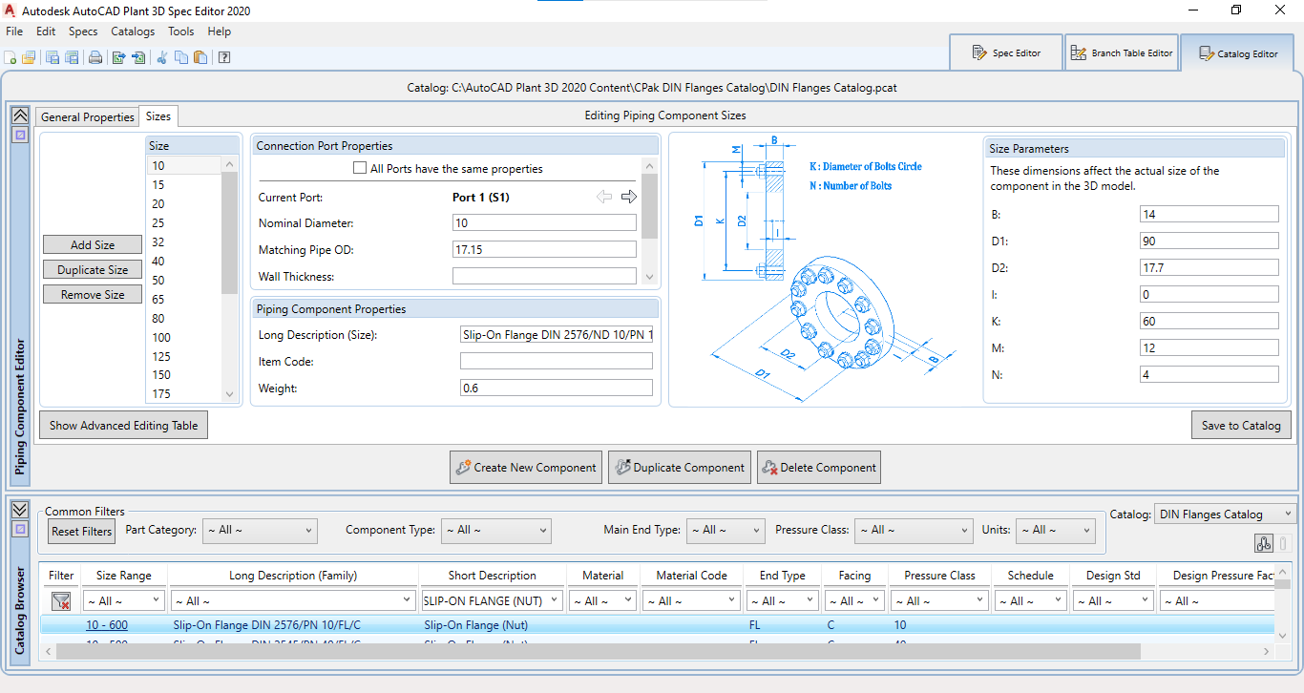Enable All Ports have the same properties
The image size is (1304, 693).
(360, 169)
